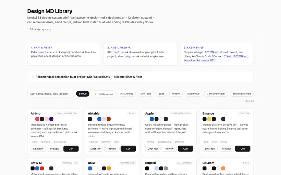Click Airtable's blue color swatch
The height and width of the screenshot is (175, 281).
click(x=99, y=119)
